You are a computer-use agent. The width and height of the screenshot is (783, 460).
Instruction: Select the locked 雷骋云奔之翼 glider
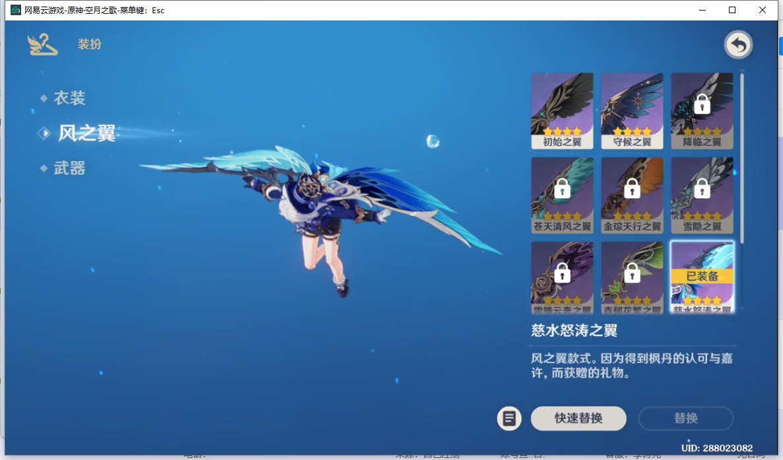tap(562, 278)
